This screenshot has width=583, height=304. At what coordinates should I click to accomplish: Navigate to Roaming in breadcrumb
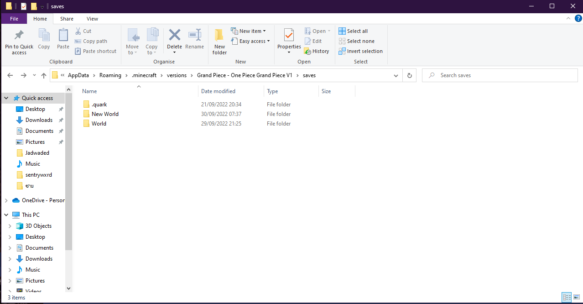110,75
